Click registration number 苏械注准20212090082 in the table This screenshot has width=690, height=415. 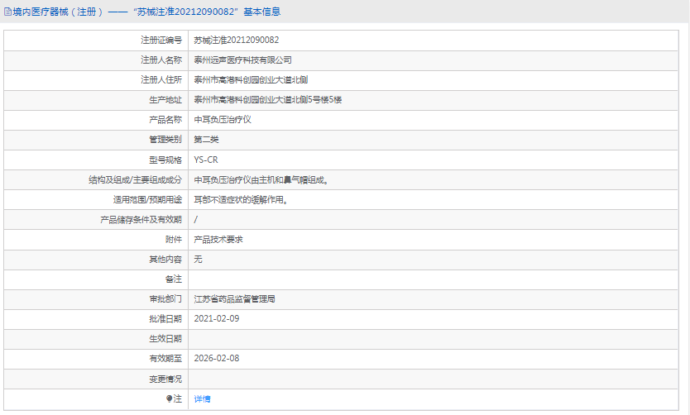(237, 40)
